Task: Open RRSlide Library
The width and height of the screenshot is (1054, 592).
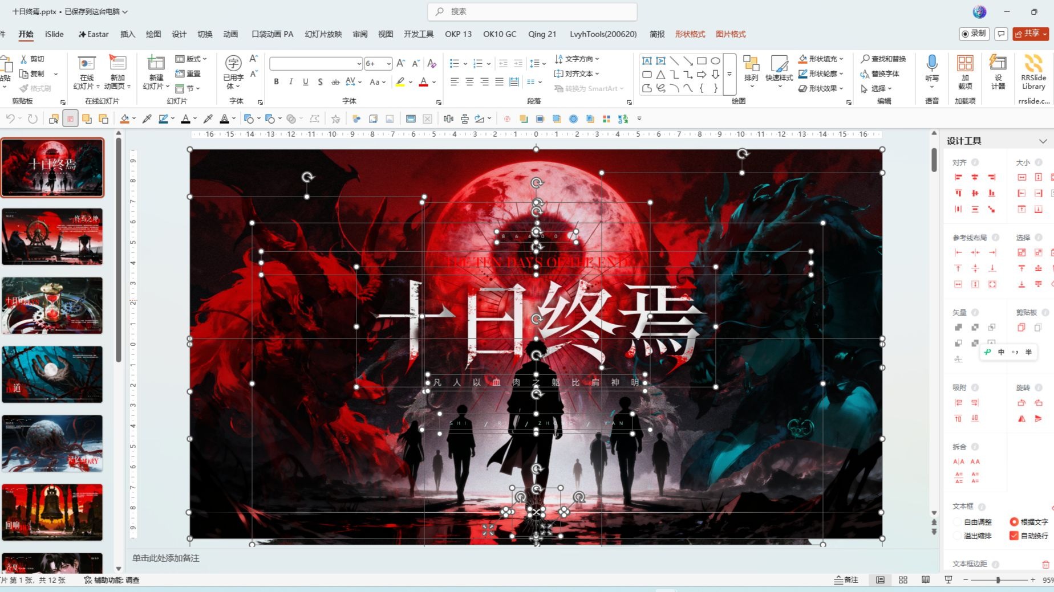Action: pos(1033,72)
